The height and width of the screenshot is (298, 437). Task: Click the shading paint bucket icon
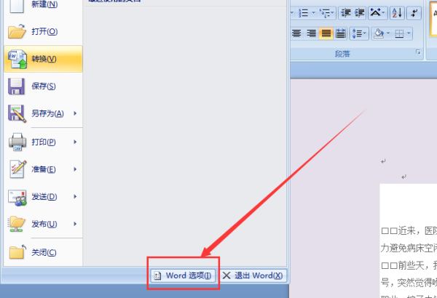click(x=379, y=33)
